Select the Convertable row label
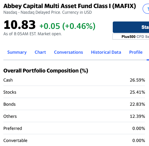Image resolution: width=149 pixels, height=146 pixels. click(x=15, y=141)
